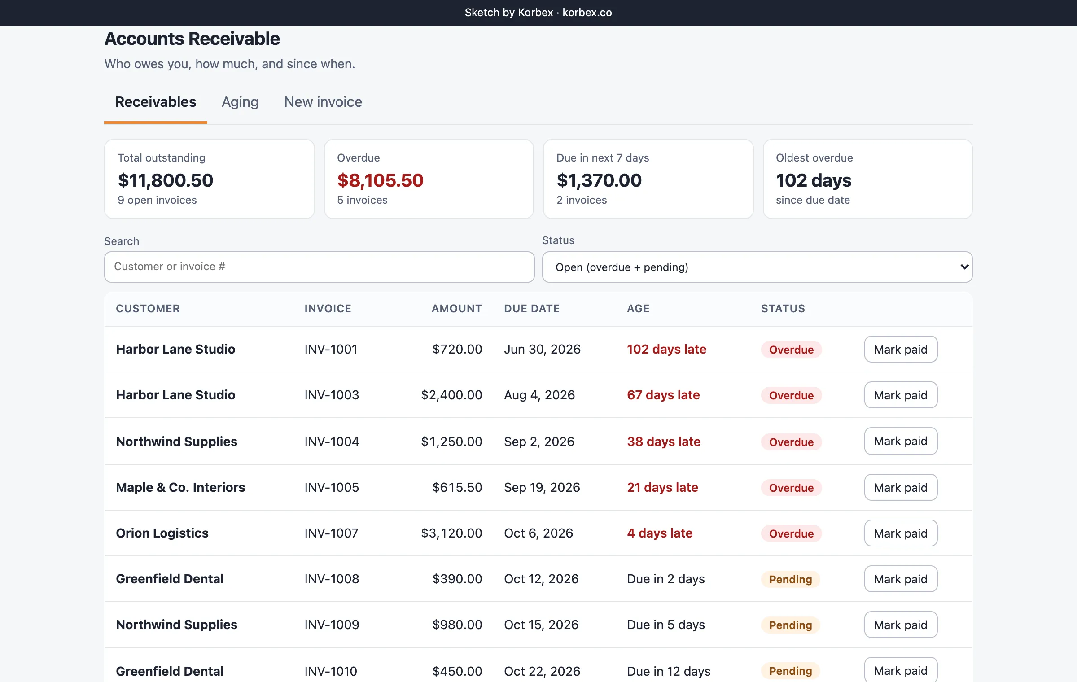This screenshot has width=1077, height=682.
Task: Click the Due in next 7 days card
Action: 648,179
